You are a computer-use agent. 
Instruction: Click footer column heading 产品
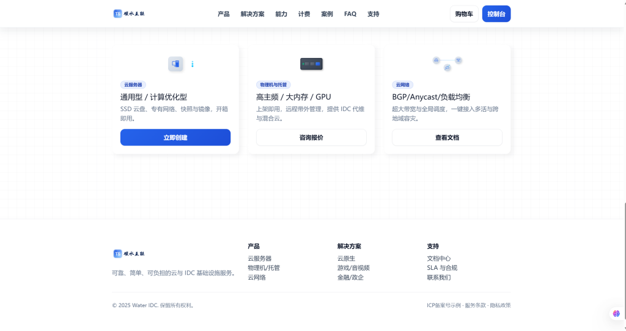[x=254, y=246]
